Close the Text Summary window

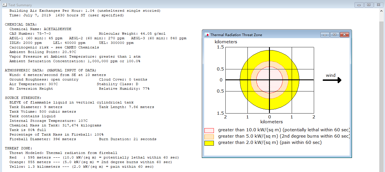coord(379,5)
